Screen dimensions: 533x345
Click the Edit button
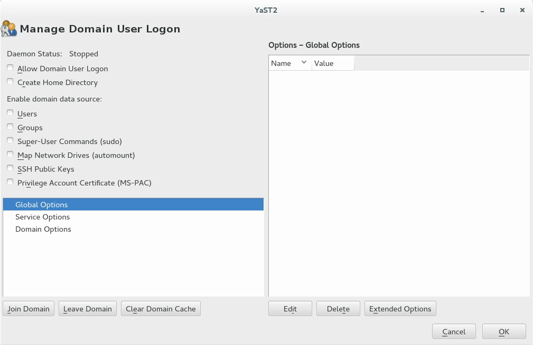pos(289,308)
